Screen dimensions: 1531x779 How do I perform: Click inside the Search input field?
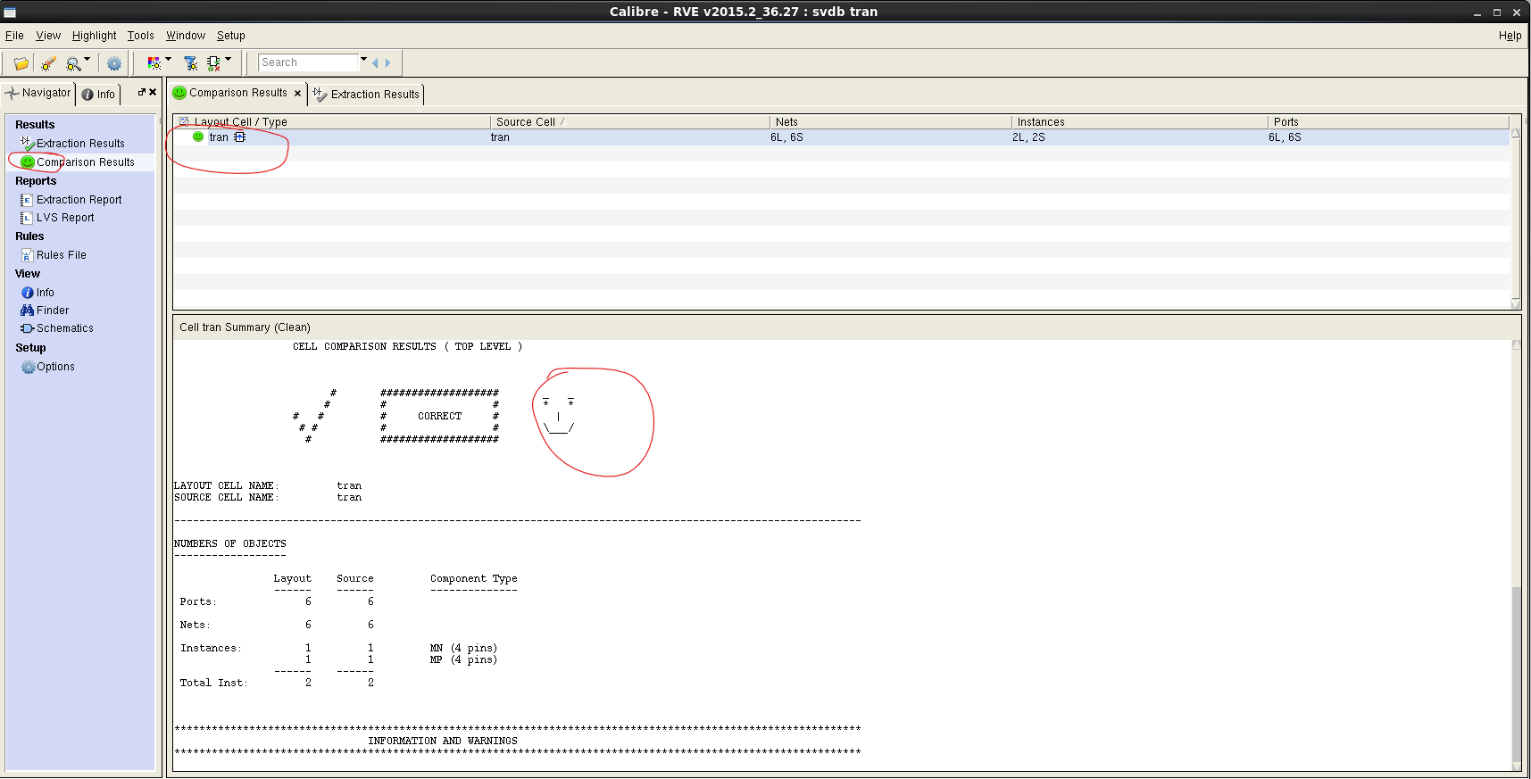[307, 62]
